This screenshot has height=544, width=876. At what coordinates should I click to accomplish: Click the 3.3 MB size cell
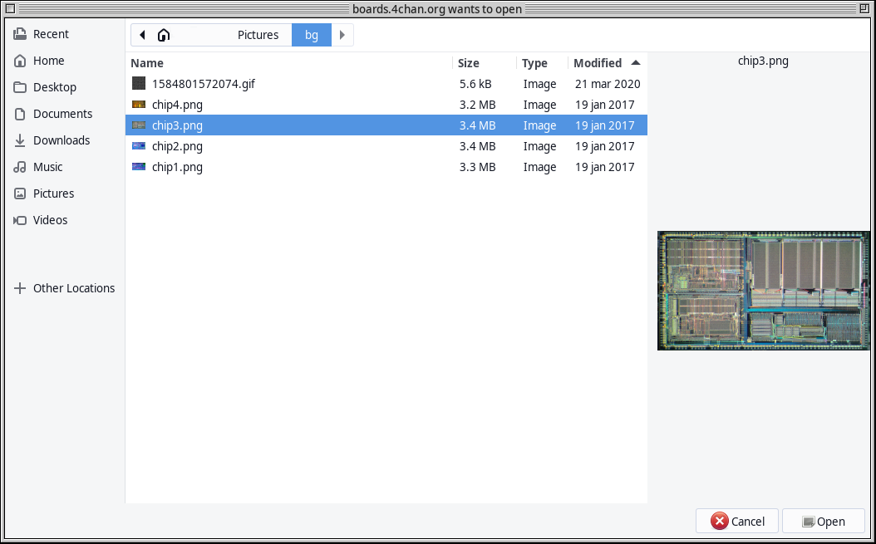[478, 167]
